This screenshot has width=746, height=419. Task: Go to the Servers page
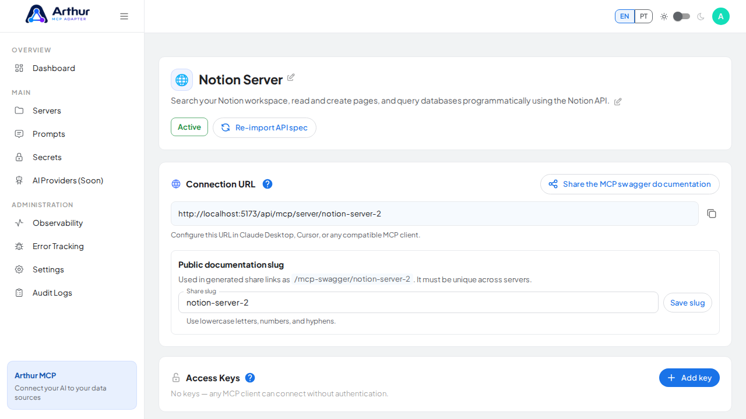coord(72,111)
